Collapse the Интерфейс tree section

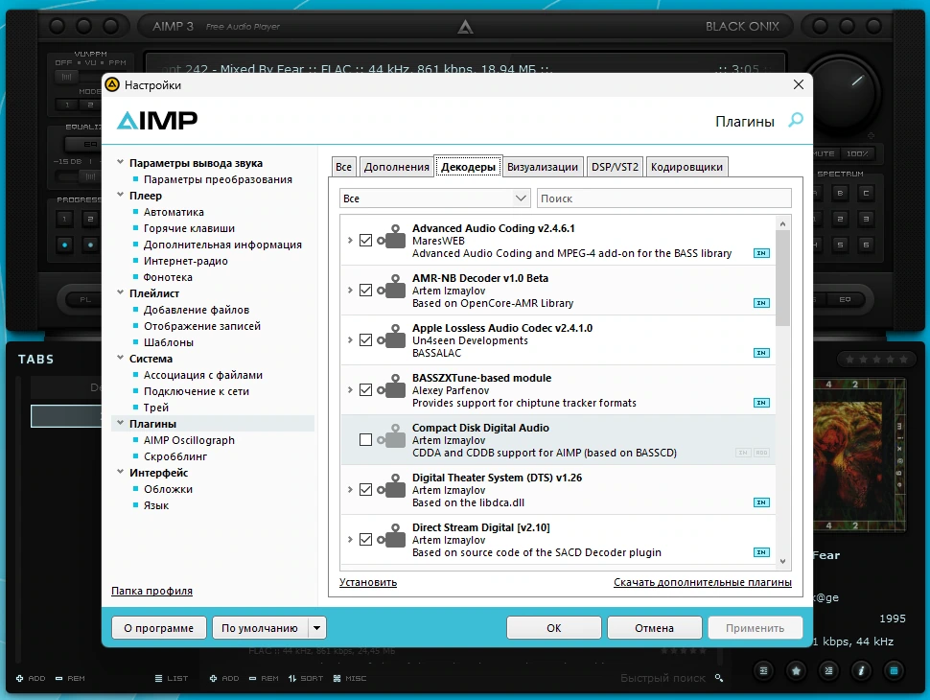[x=121, y=472]
